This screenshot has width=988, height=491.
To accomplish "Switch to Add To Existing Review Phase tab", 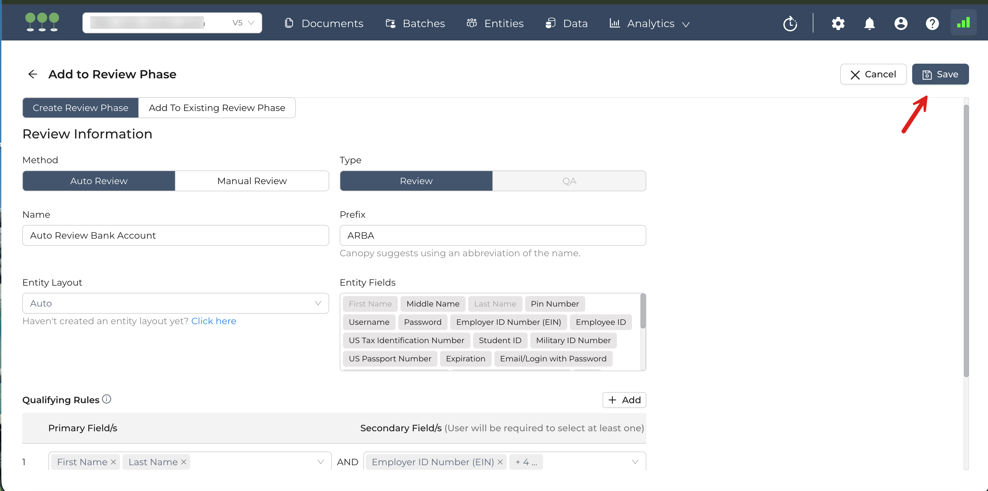I will [217, 108].
